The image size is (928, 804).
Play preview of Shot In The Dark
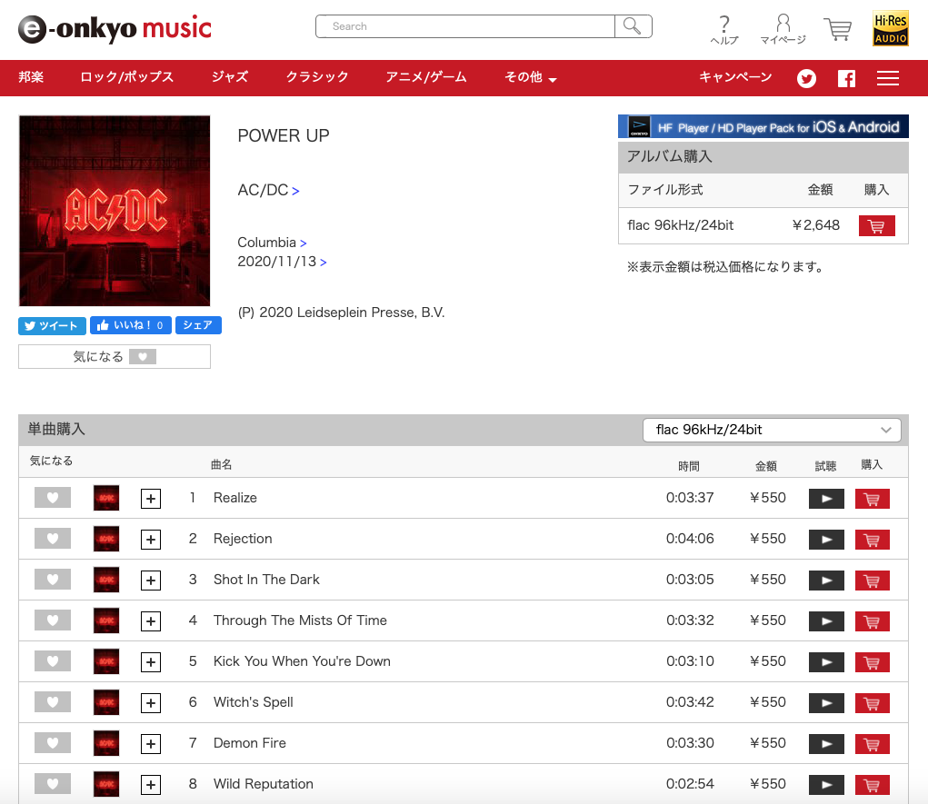click(x=826, y=581)
